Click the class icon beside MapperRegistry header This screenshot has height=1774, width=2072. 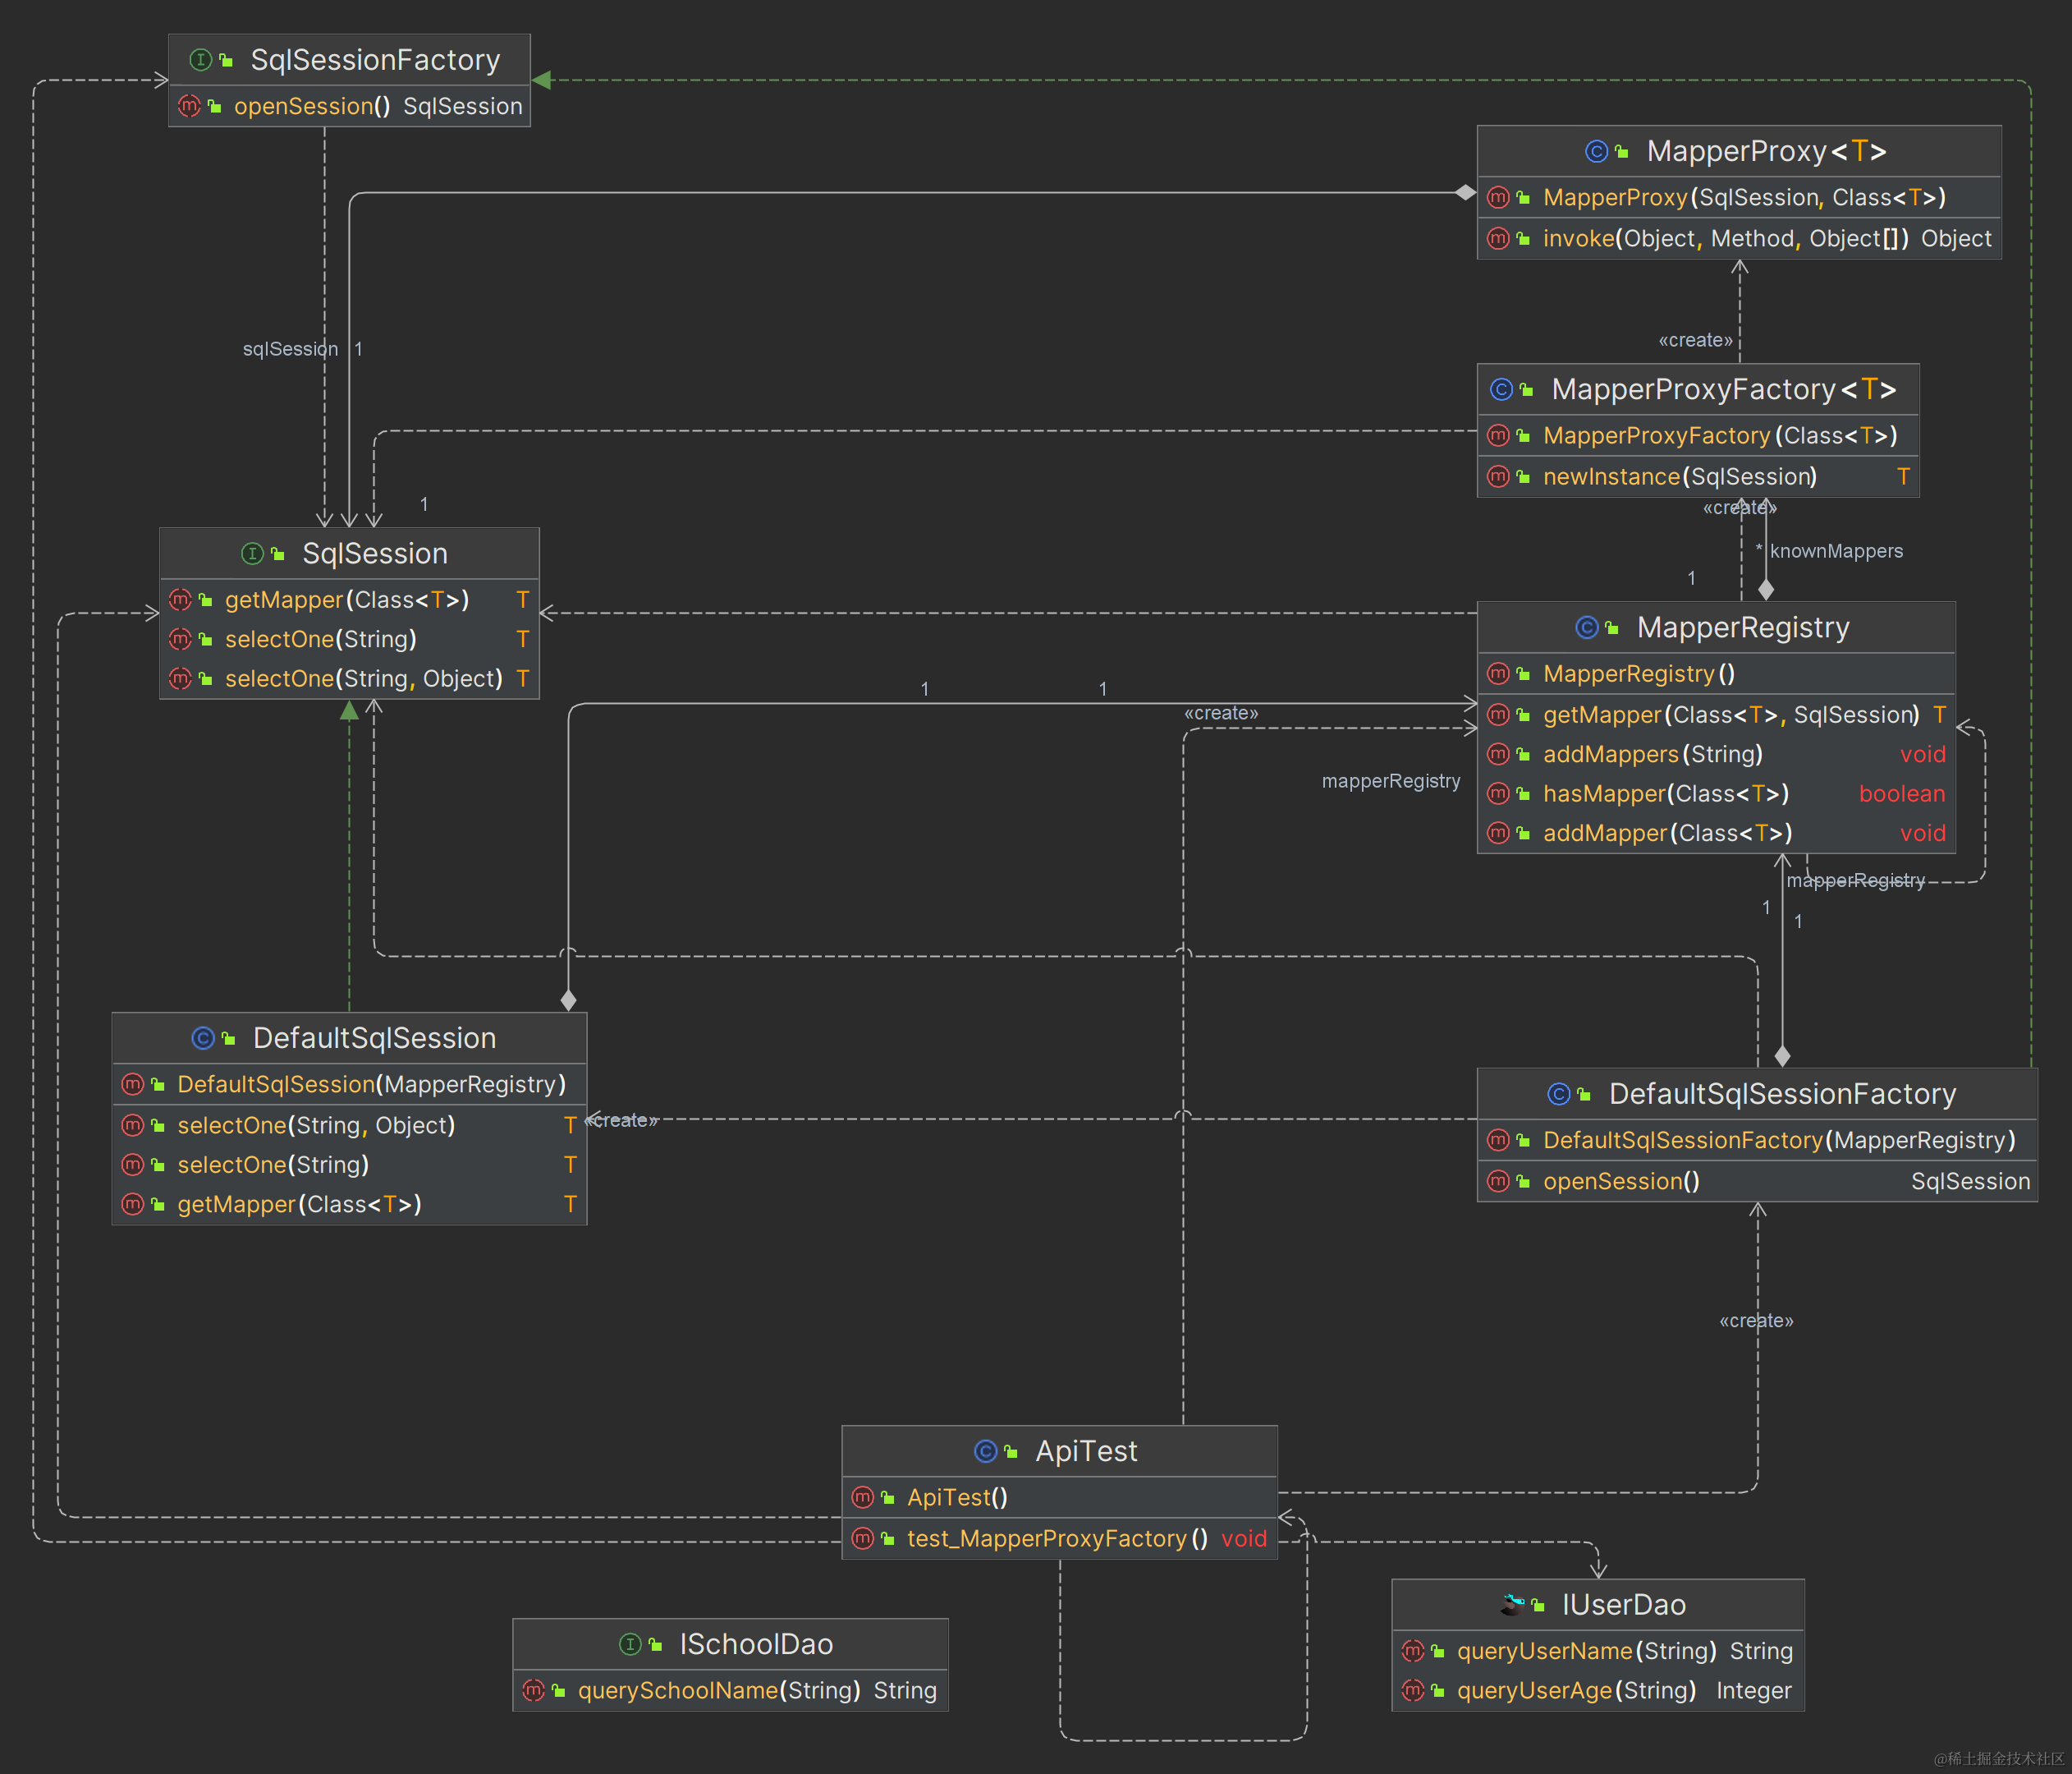pyautogui.click(x=1586, y=627)
